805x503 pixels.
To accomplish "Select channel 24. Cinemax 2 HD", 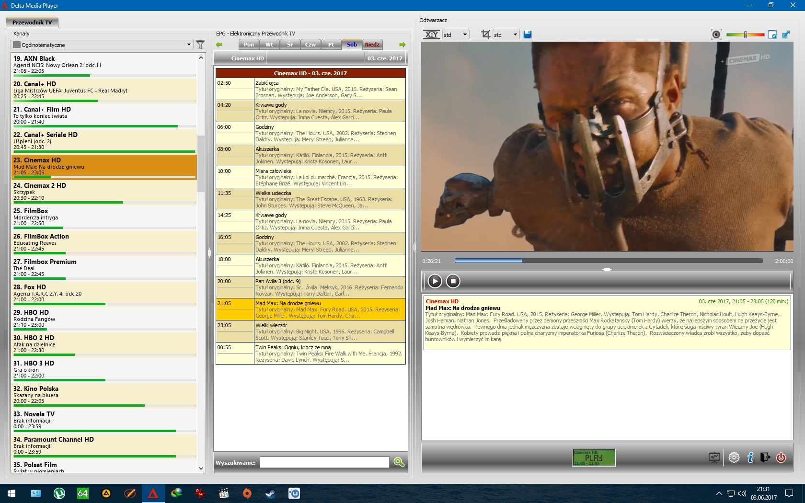I will pos(104,192).
